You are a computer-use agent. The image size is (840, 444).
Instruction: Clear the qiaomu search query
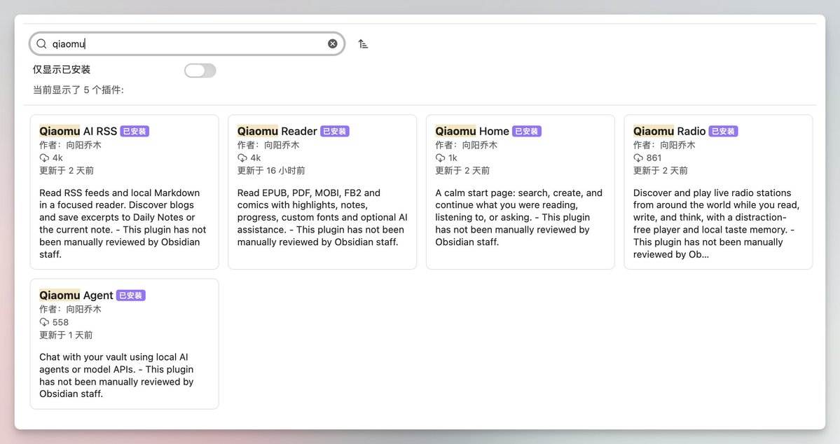tap(333, 44)
